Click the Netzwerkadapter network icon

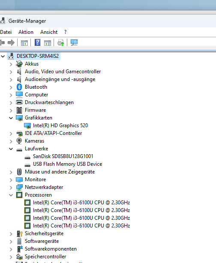click(19, 187)
